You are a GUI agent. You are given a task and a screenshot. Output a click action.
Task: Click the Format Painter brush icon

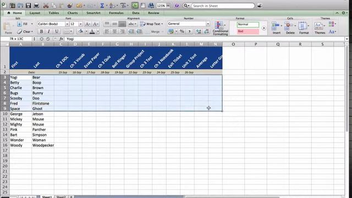70,5
